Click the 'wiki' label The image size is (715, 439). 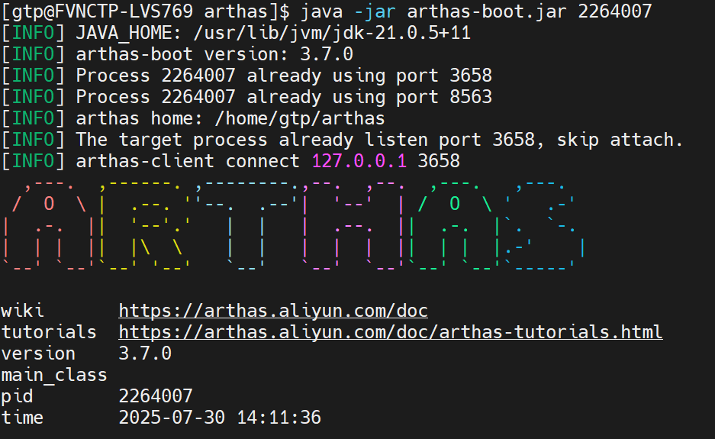(x=22, y=311)
